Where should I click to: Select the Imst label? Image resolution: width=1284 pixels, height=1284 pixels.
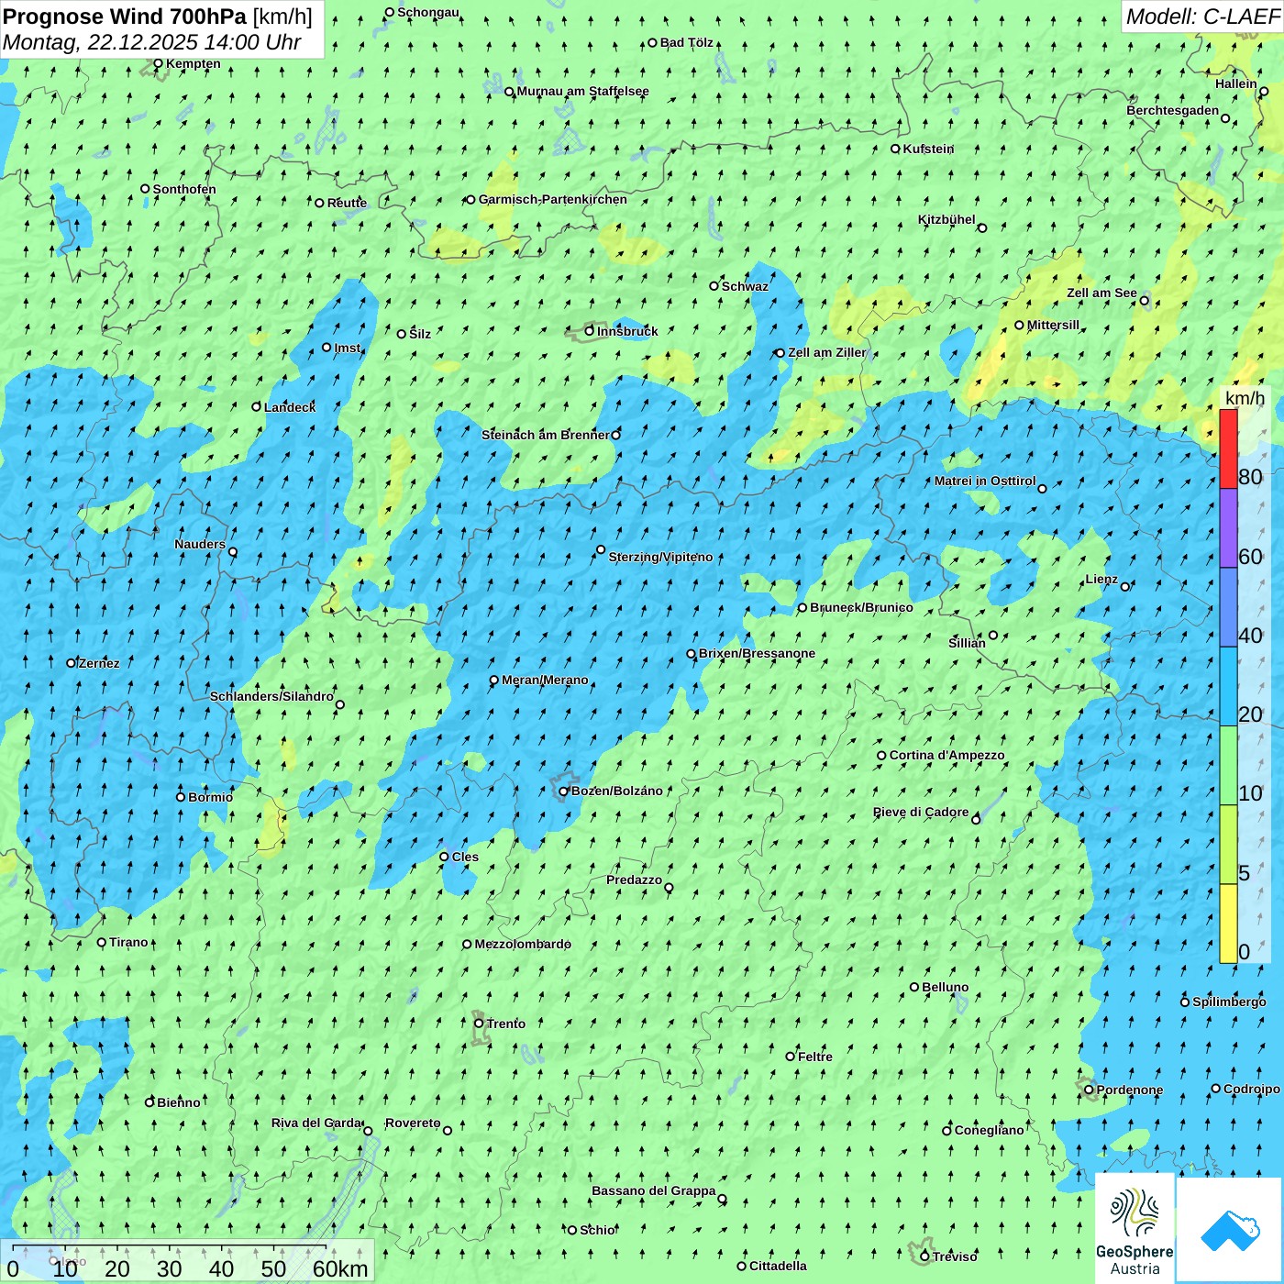347,348
